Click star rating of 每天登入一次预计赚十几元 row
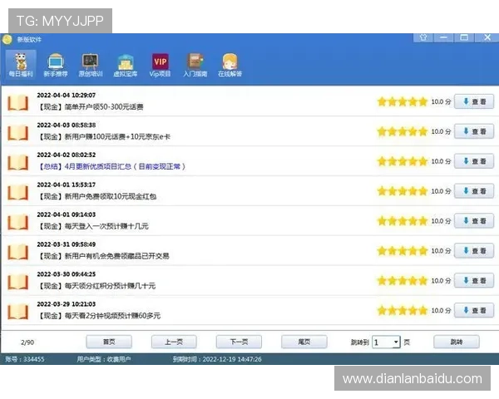Viewport: 499px width, 399px height. (x=403, y=221)
